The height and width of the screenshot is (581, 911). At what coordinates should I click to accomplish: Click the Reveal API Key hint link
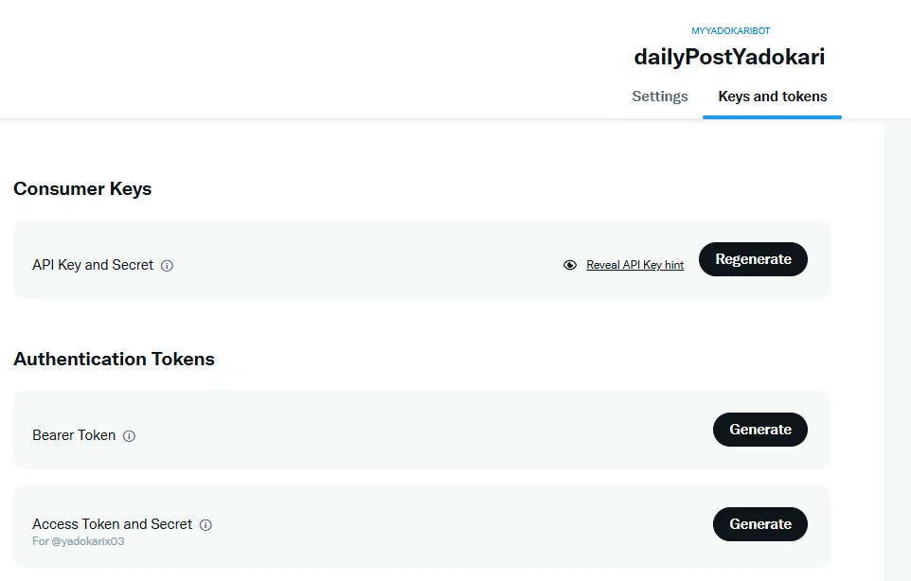coord(635,265)
